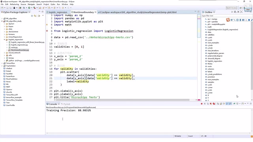Click the Previous Annotation toolbar icon
Image resolution: width=253 pixels, height=142 pixels.
(x=55, y=8)
